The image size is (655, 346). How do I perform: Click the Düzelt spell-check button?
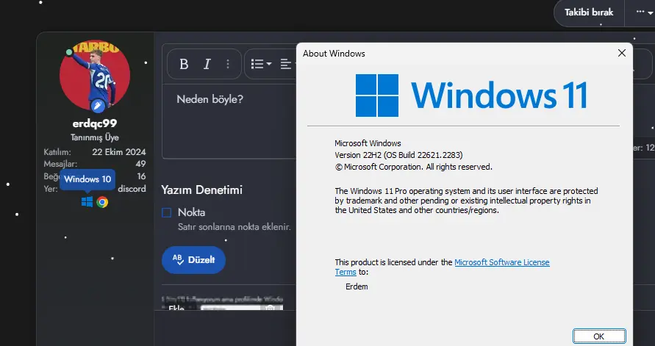pos(193,260)
